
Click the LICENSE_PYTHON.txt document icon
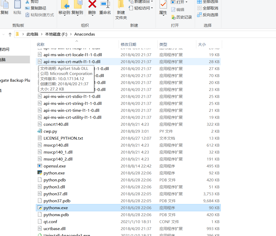[40, 138]
